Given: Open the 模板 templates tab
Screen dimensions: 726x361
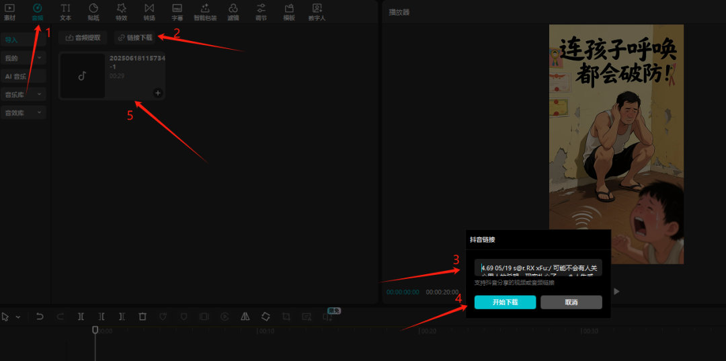Looking at the screenshot, I should tap(289, 12).
